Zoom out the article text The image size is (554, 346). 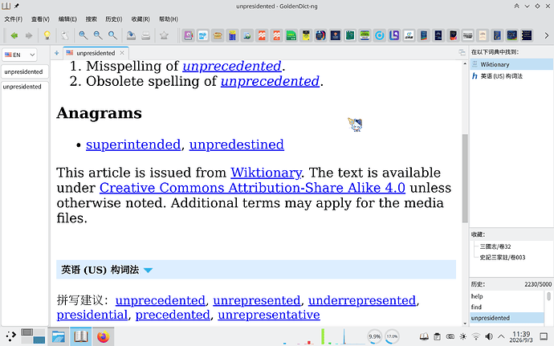98,35
